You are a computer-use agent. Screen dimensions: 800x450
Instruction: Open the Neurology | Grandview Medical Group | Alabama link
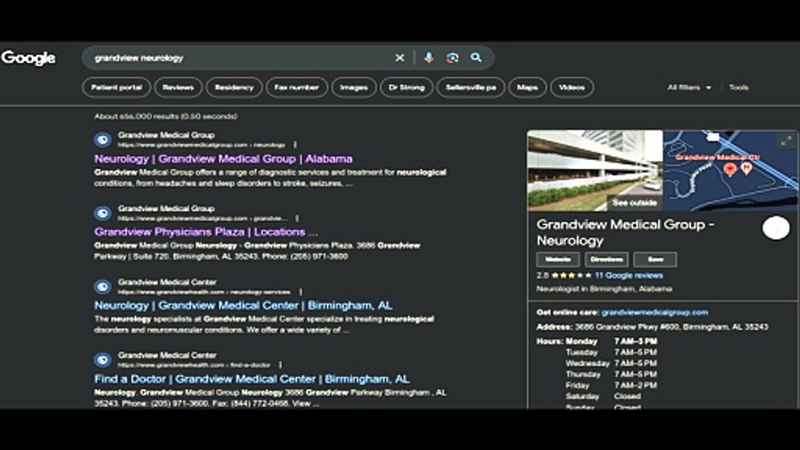coord(223,159)
